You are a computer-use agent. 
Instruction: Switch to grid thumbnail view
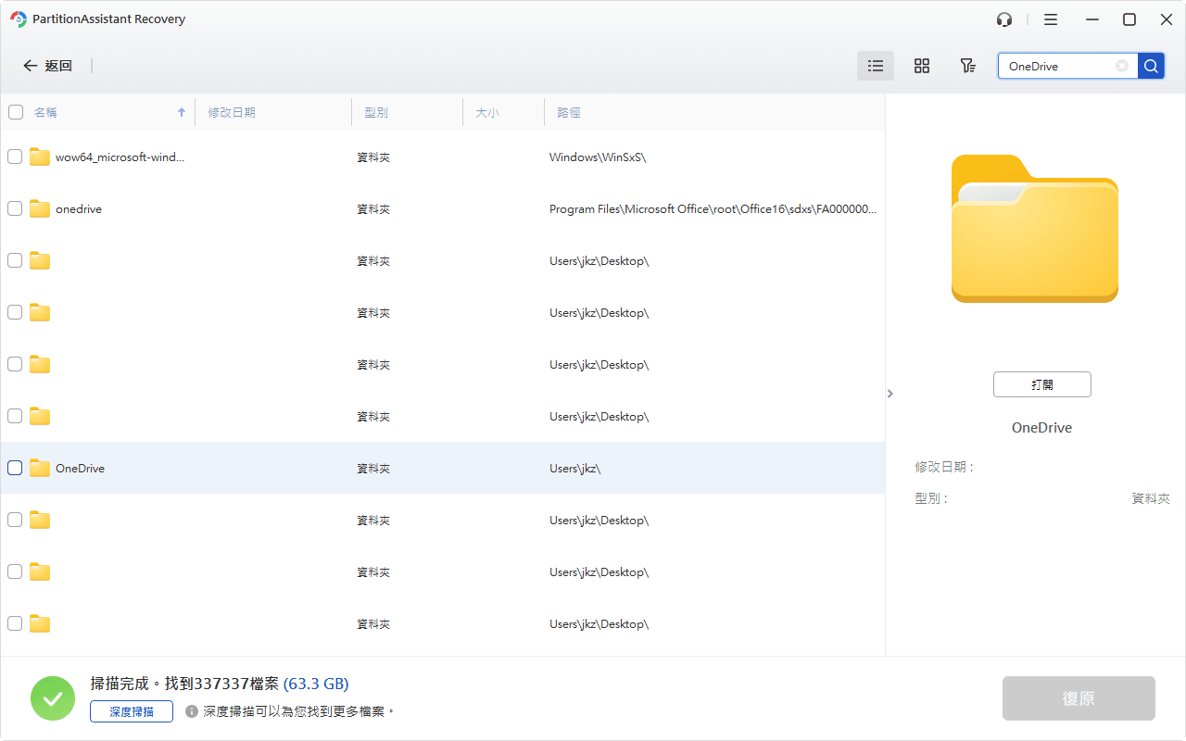pos(922,66)
